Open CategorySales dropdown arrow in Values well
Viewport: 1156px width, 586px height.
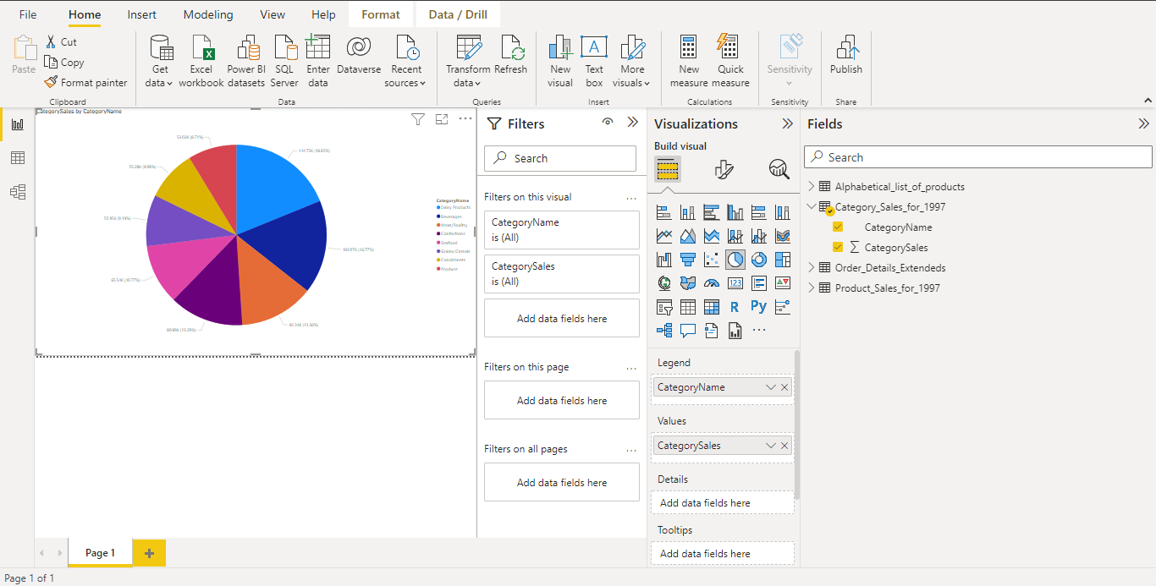click(771, 446)
